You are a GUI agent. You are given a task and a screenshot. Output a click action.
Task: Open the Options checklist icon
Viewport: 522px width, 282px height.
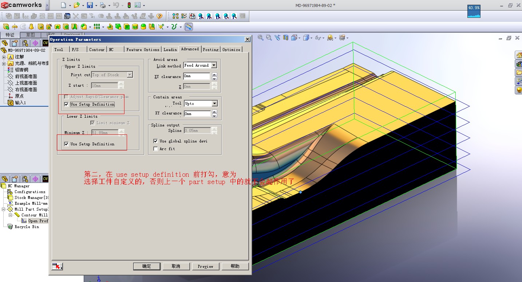138,5
